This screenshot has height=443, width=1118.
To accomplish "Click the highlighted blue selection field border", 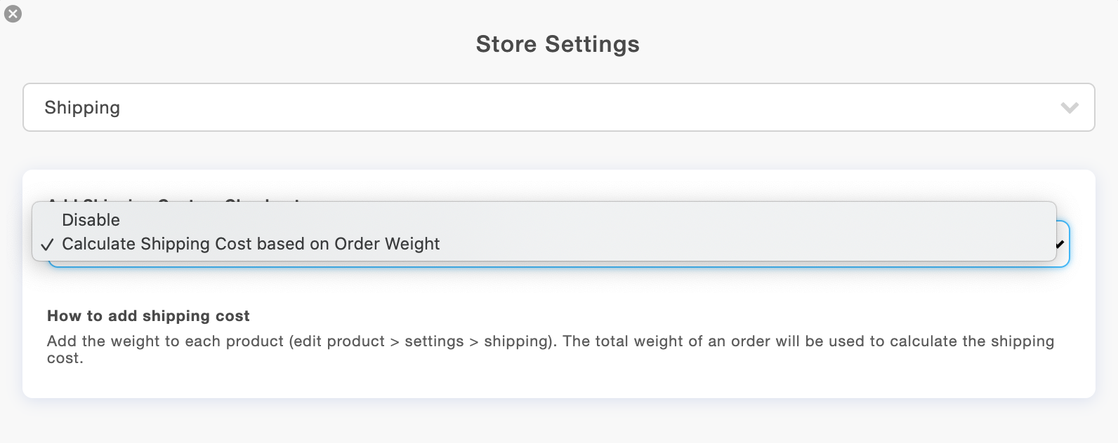I will pyautogui.click(x=558, y=266).
